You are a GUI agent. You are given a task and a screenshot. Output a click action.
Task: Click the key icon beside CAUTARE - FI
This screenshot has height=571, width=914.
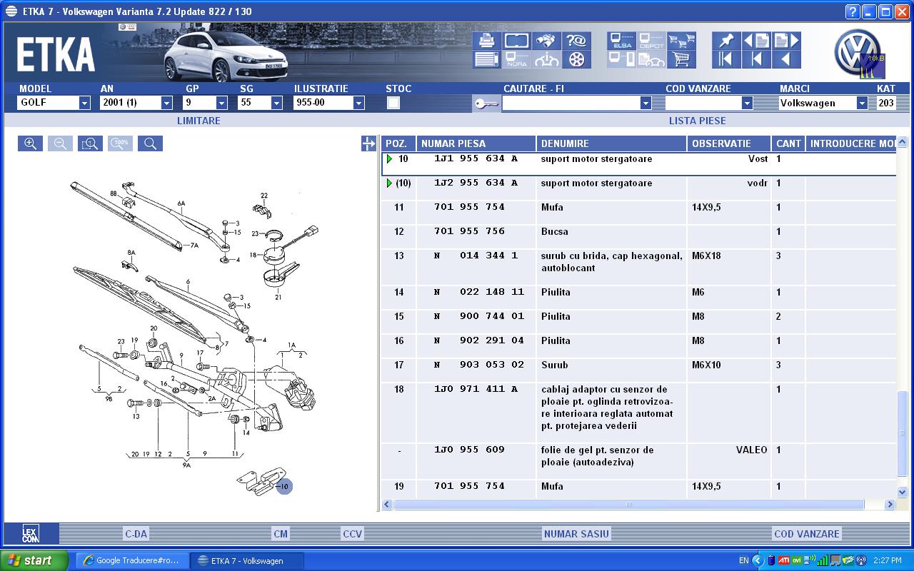tap(486, 104)
